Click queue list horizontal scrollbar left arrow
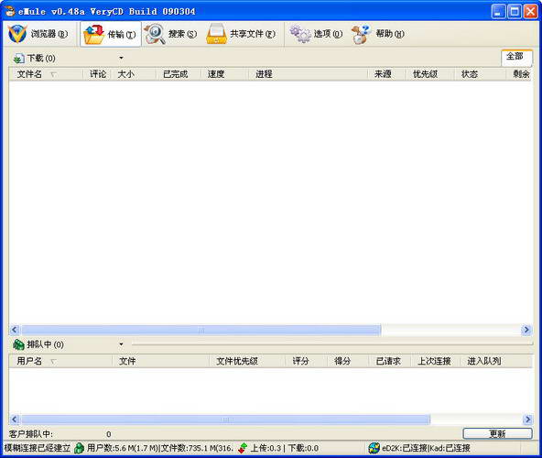 pyautogui.click(x=14, y=420)
